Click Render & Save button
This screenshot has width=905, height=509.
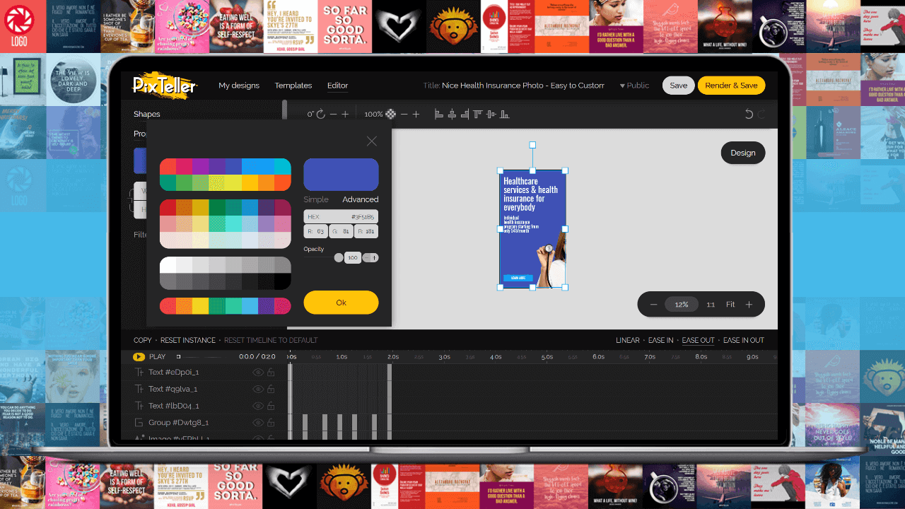(731, 86)
